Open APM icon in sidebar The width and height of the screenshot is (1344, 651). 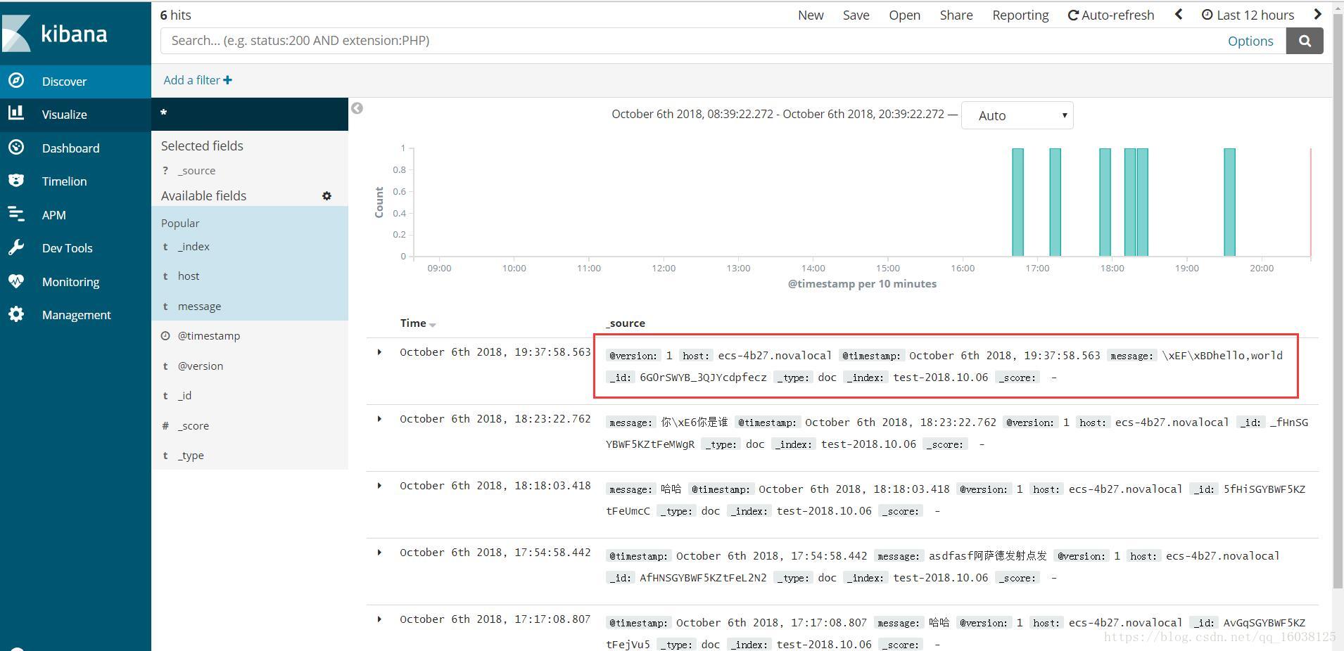pos(16,214)
